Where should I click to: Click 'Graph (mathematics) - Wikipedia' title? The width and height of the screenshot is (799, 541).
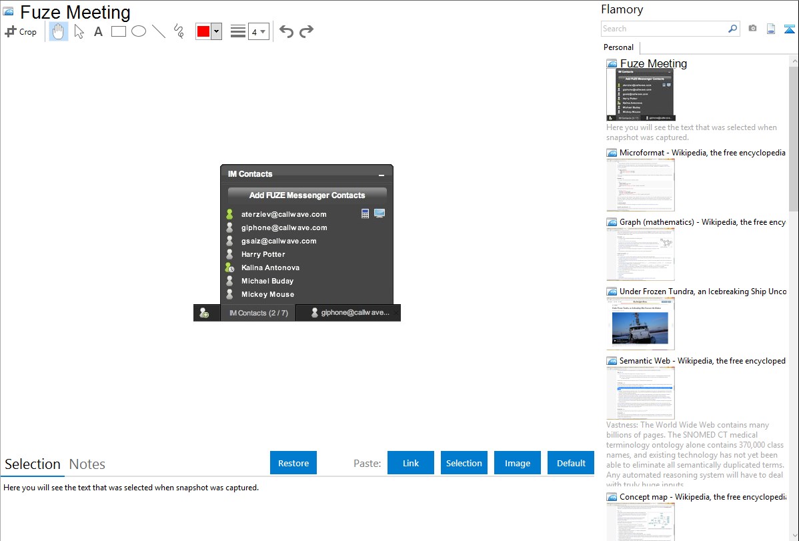coord(702,222)
